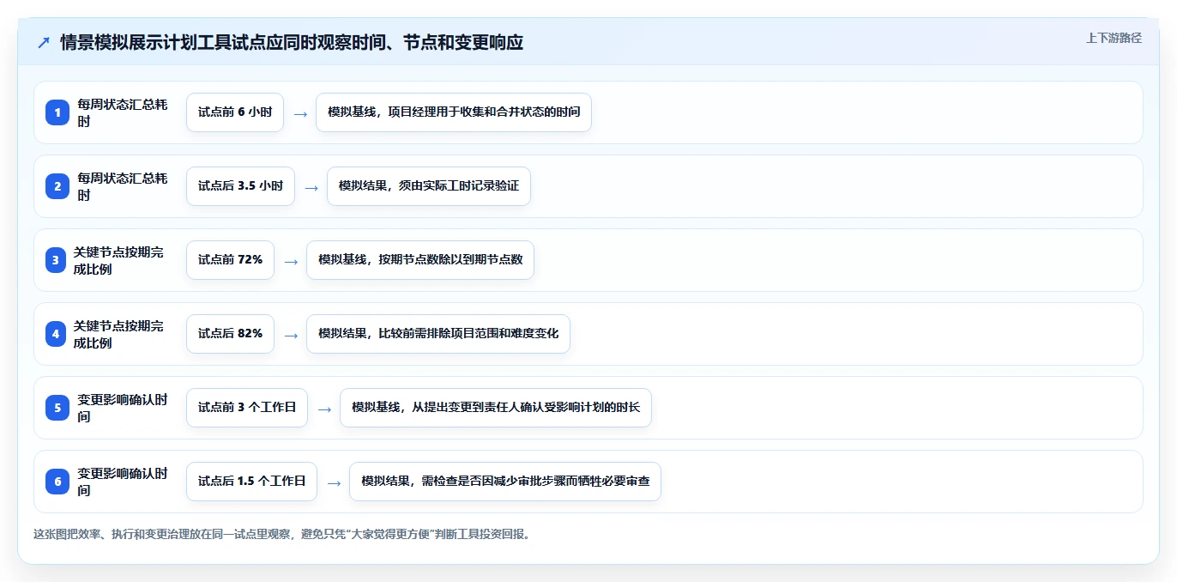Viewport: 1177px width, 582px height.
Task: Click the description 模拟结果，需检查是否因减少审批步骤而牺牲必要审查
Action: tap(505, 482)
